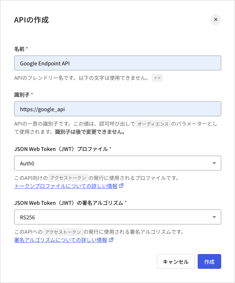Open the JWT 署名アルゴリズム dropdown

pyautogui.click(x=117, y=217)
